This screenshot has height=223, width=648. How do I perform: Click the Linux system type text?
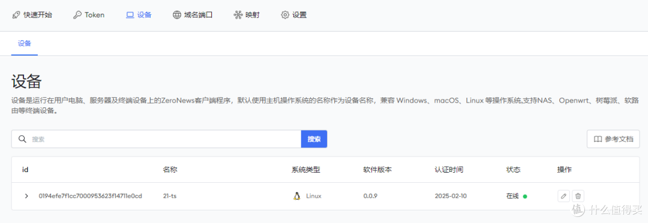tap(314, 196)
